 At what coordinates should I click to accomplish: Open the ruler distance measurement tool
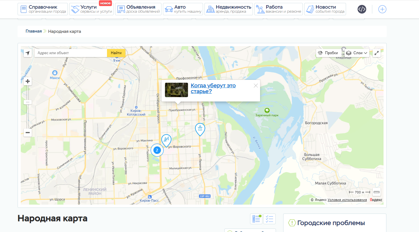(x=377, y=192)
